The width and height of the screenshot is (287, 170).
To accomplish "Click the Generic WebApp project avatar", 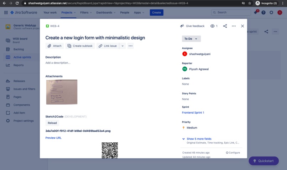I will click(x=8, y=27).
